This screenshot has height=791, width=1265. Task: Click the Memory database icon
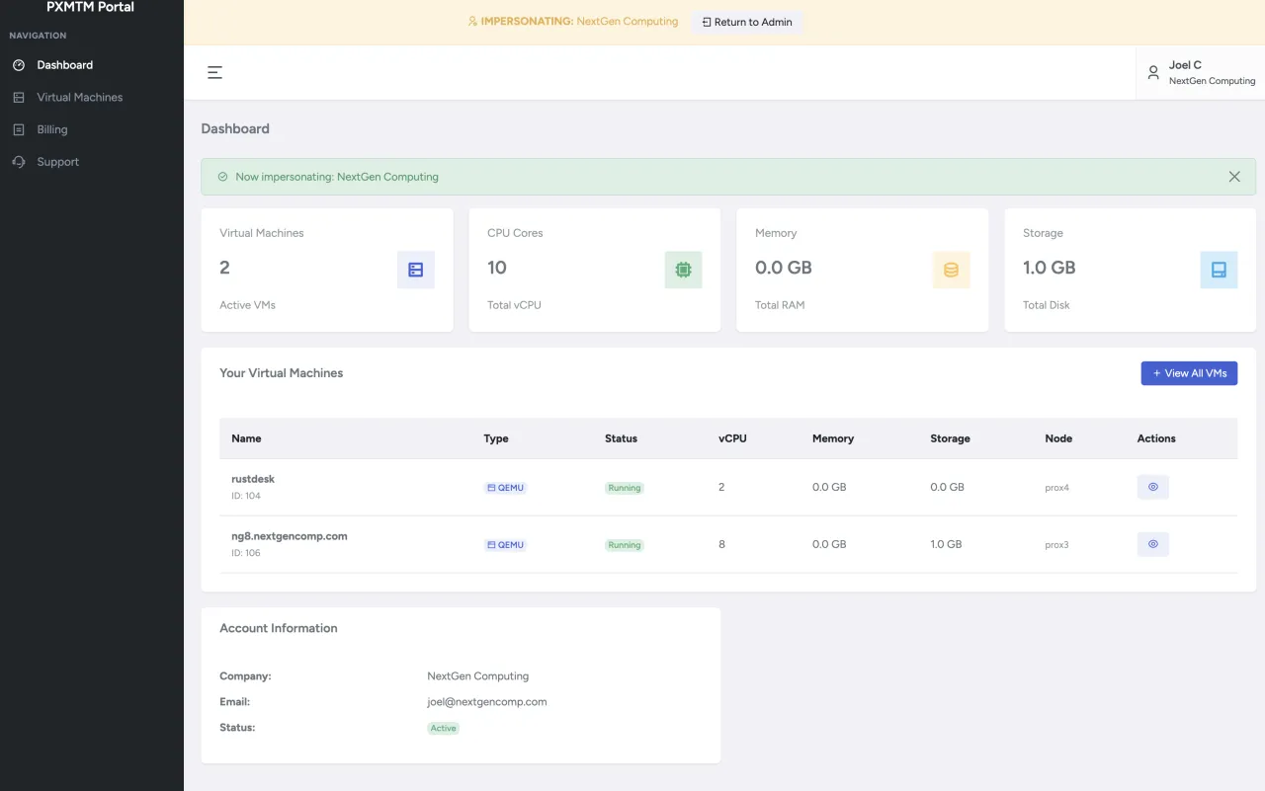click(x=951, y=270)
